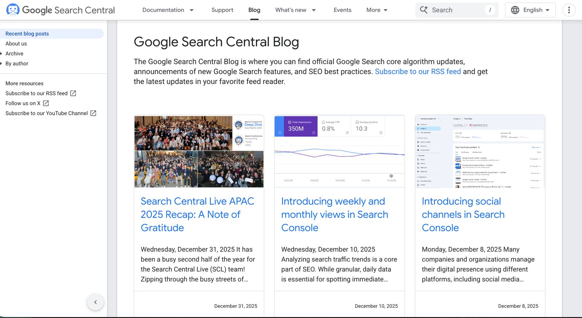Select Recent blog posts in the sidebar
The width and height of the screenshot is (582, 318).
(x=27, y=33)
